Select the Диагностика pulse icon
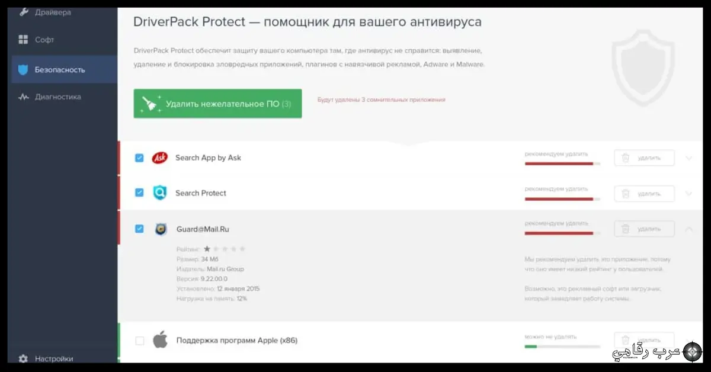 click(x=24, y=97)
